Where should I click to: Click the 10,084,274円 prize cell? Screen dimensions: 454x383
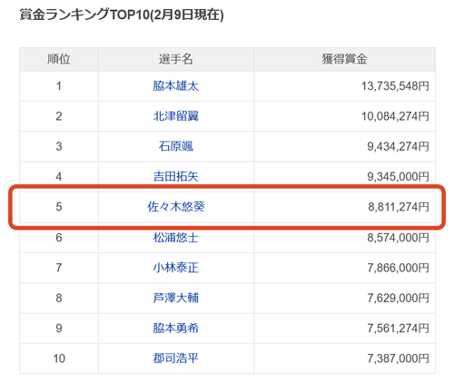[x=344, y=116]
